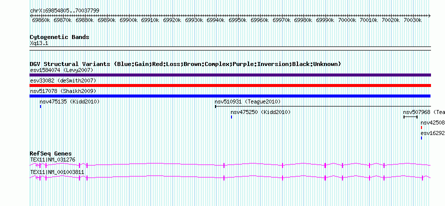445x206 pixels.
Task: Open the TEX11|NM_001003811 gene label
Action: 57,172
